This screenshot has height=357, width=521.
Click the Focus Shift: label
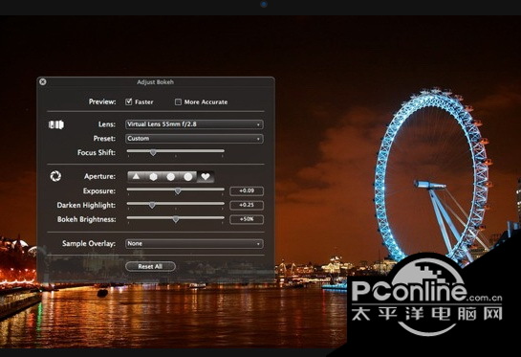pos(97,153)
